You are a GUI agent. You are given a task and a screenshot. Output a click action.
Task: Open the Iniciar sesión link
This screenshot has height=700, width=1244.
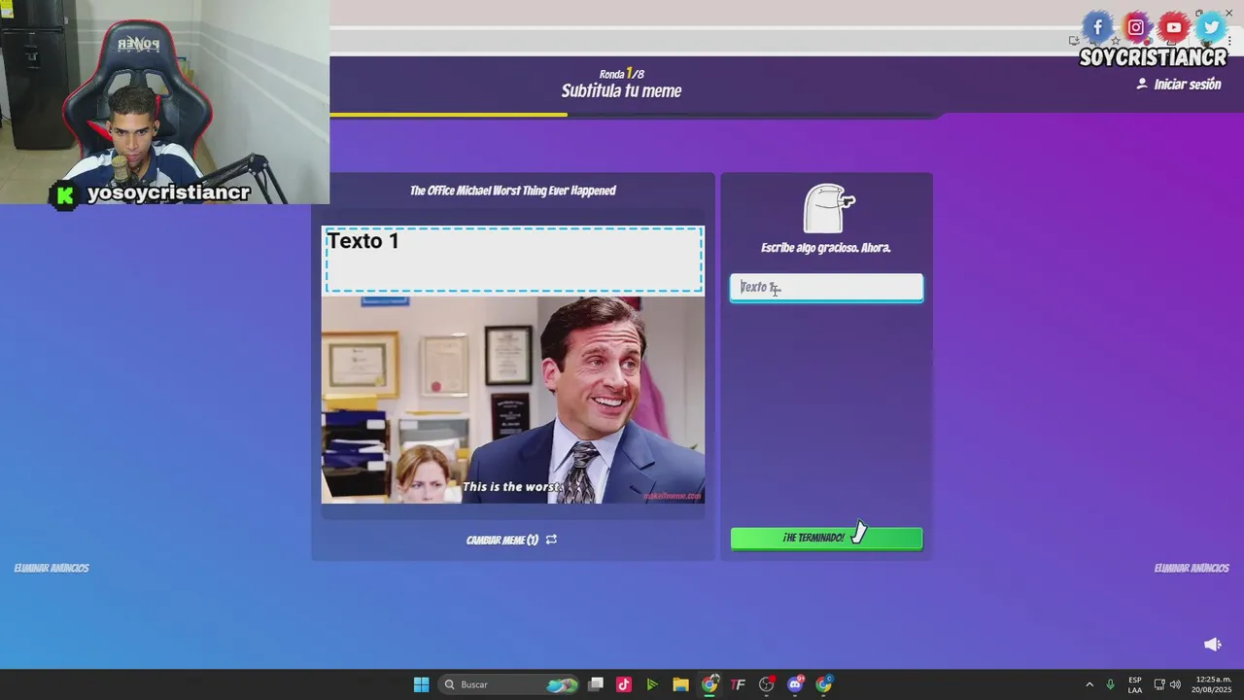tap(1187, 85)
